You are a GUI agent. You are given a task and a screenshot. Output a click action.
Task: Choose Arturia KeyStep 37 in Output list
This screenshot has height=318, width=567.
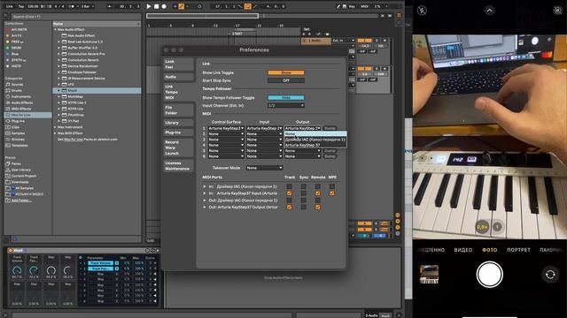[315, 145]
